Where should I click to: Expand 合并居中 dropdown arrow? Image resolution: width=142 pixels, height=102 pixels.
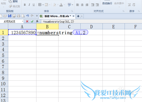[119, 7]
